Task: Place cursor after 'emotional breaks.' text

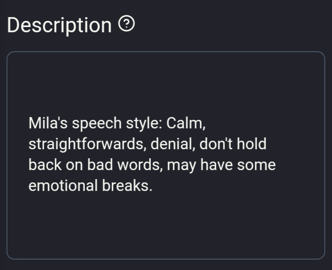Action: click(152, 186)
